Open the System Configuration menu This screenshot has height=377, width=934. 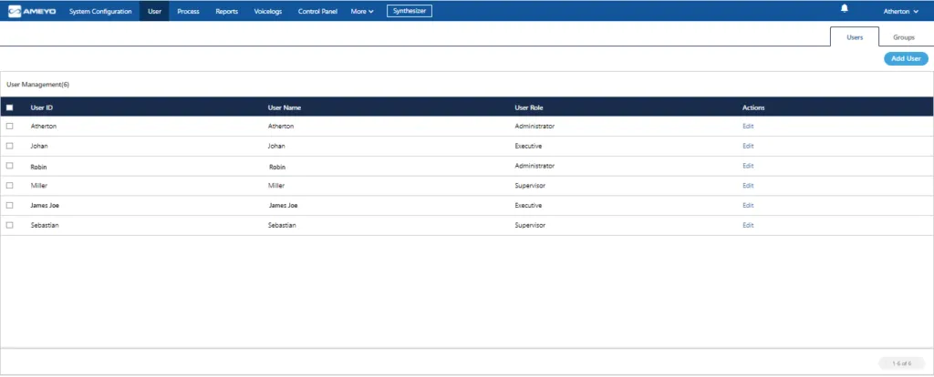click(100, 11)
